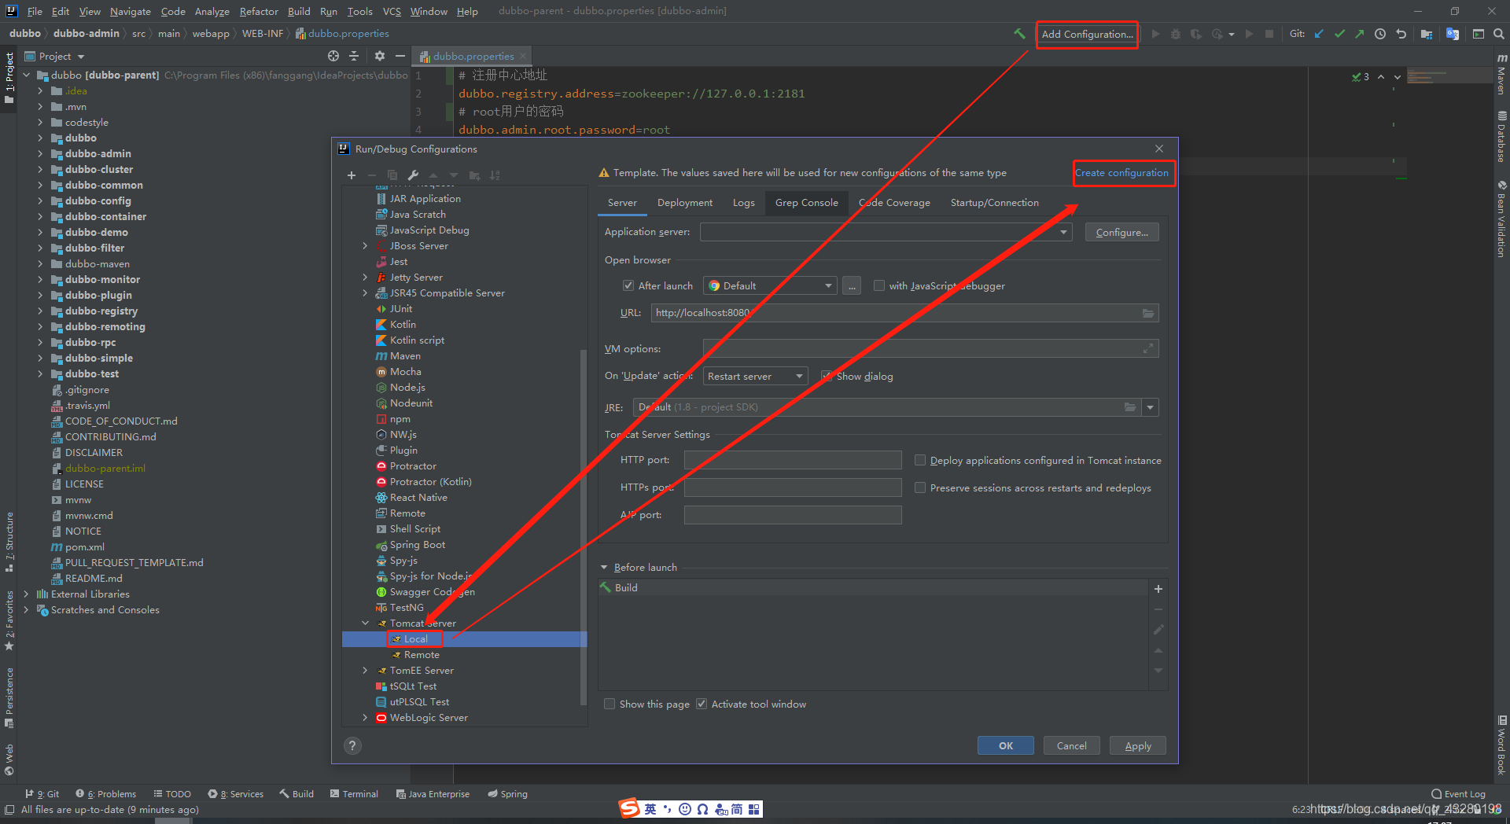Hide the Project panel with minus icon
This screenshot has width=1510, height=824.
coord(400,56)
